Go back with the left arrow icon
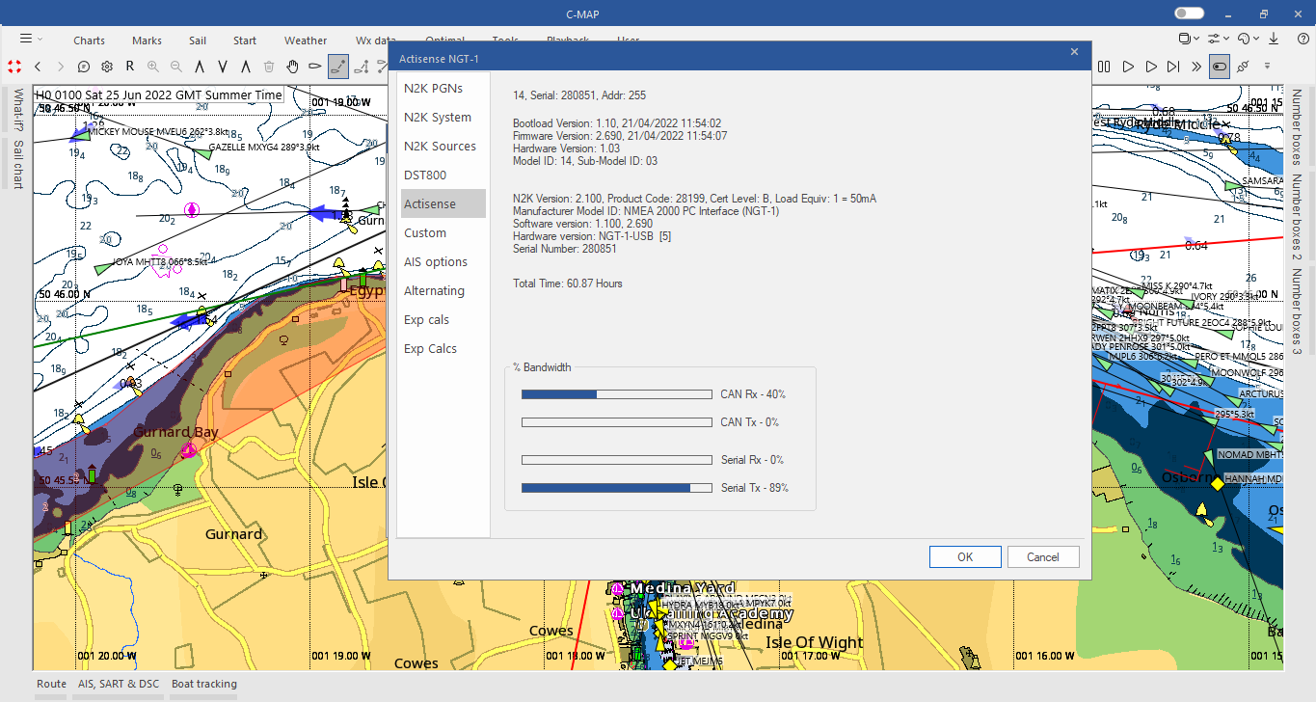 (x=38, y=67)
